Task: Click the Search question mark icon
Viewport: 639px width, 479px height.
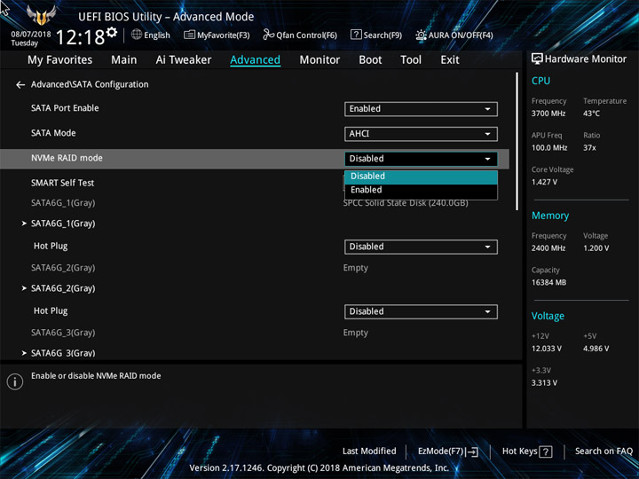Action: pyautogui.click(x=356, y=35)
